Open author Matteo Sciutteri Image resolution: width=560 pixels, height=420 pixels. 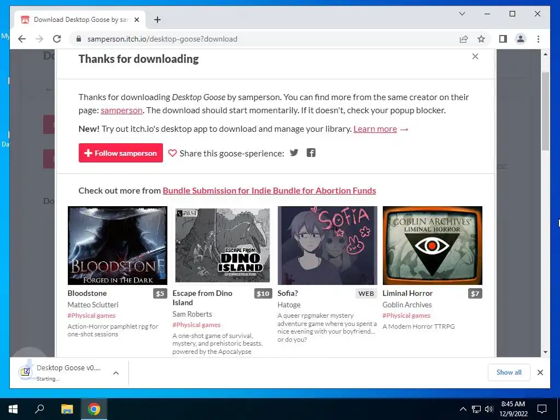pyautogui.click(x=93, y=305)
